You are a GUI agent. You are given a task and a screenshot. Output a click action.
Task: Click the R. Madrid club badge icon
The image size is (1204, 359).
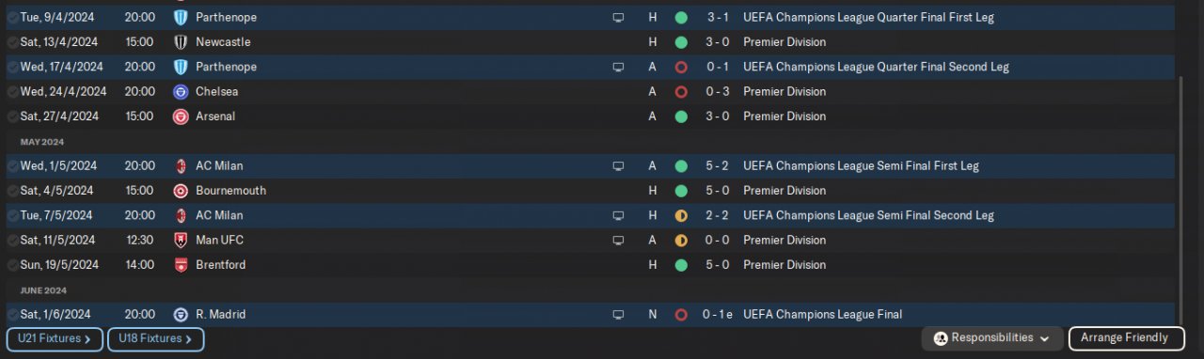pos(181,315)
